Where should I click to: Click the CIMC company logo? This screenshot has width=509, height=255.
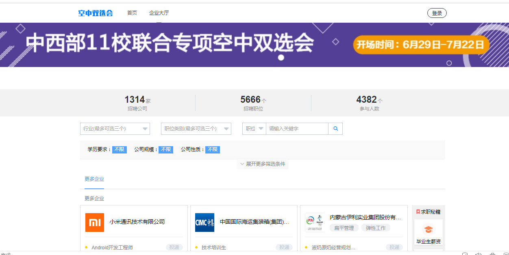point(204,223)
